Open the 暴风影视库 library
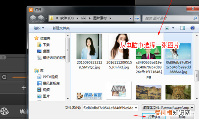The height and width of the screenshot is (119, 199). coord(48,83)
